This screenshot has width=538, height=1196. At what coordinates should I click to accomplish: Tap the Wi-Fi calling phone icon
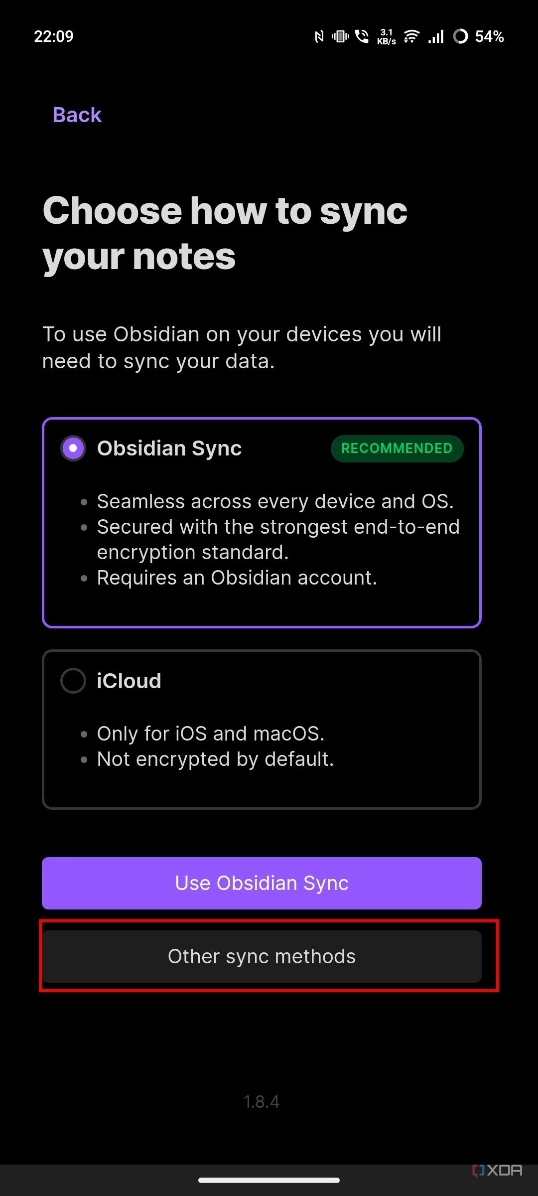[x=362, y=36]
